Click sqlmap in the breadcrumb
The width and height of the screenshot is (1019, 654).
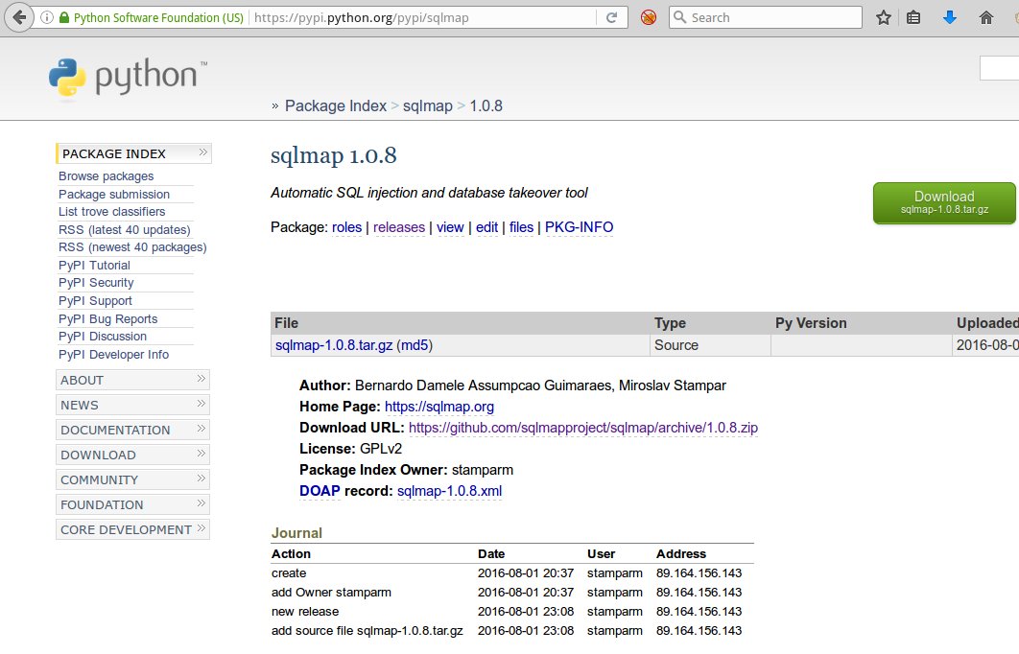tap(428, 105)
